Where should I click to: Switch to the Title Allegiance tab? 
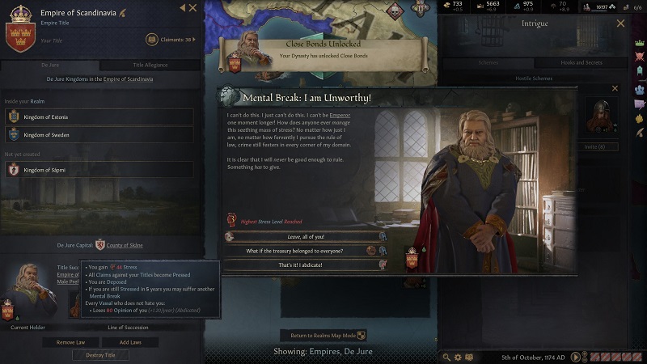pyautogui.click(x=150, y=65)
